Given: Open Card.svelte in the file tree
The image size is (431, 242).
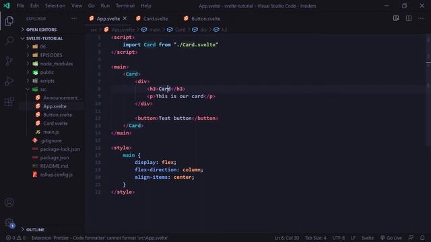Looking at the screenshot, I should [55, 123].
